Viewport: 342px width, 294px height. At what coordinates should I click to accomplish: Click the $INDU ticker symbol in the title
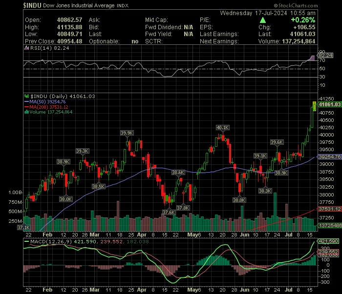click(32, 5)
